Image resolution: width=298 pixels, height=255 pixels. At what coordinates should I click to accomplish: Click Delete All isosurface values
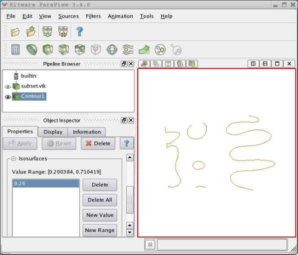(100, 200)
